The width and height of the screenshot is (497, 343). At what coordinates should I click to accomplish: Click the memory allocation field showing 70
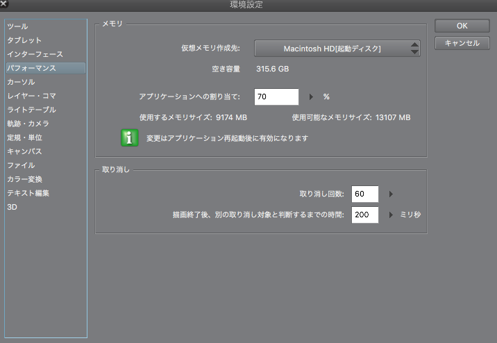[276, 97]
